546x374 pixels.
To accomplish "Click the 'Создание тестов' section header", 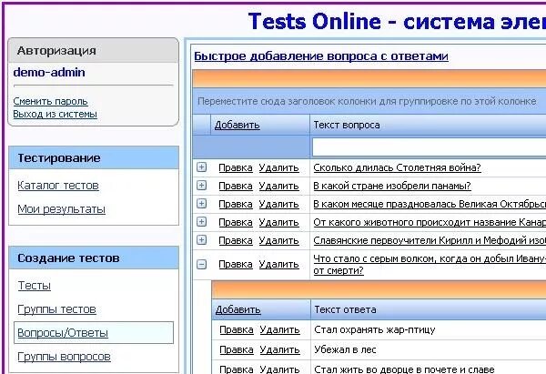I will pyautogui.click(x=94, y=258).
